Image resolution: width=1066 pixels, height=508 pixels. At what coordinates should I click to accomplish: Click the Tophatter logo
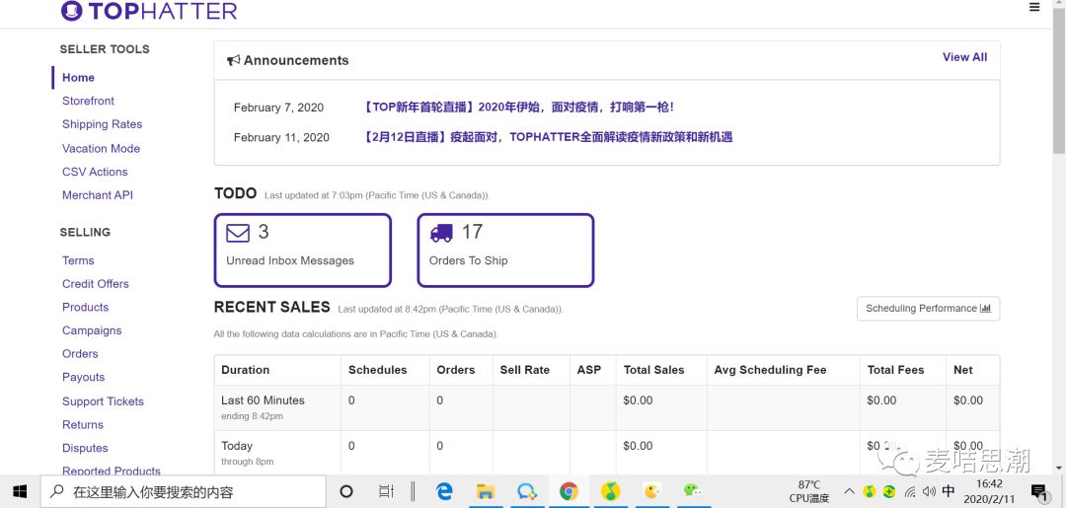pyautogui.click(x=149, y=11)
